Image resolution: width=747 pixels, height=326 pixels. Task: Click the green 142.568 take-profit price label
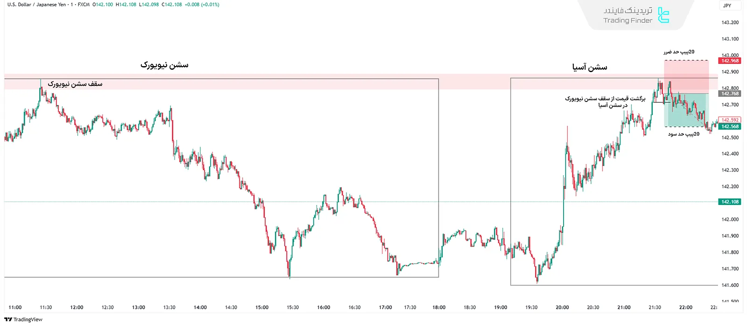[730, 127]
